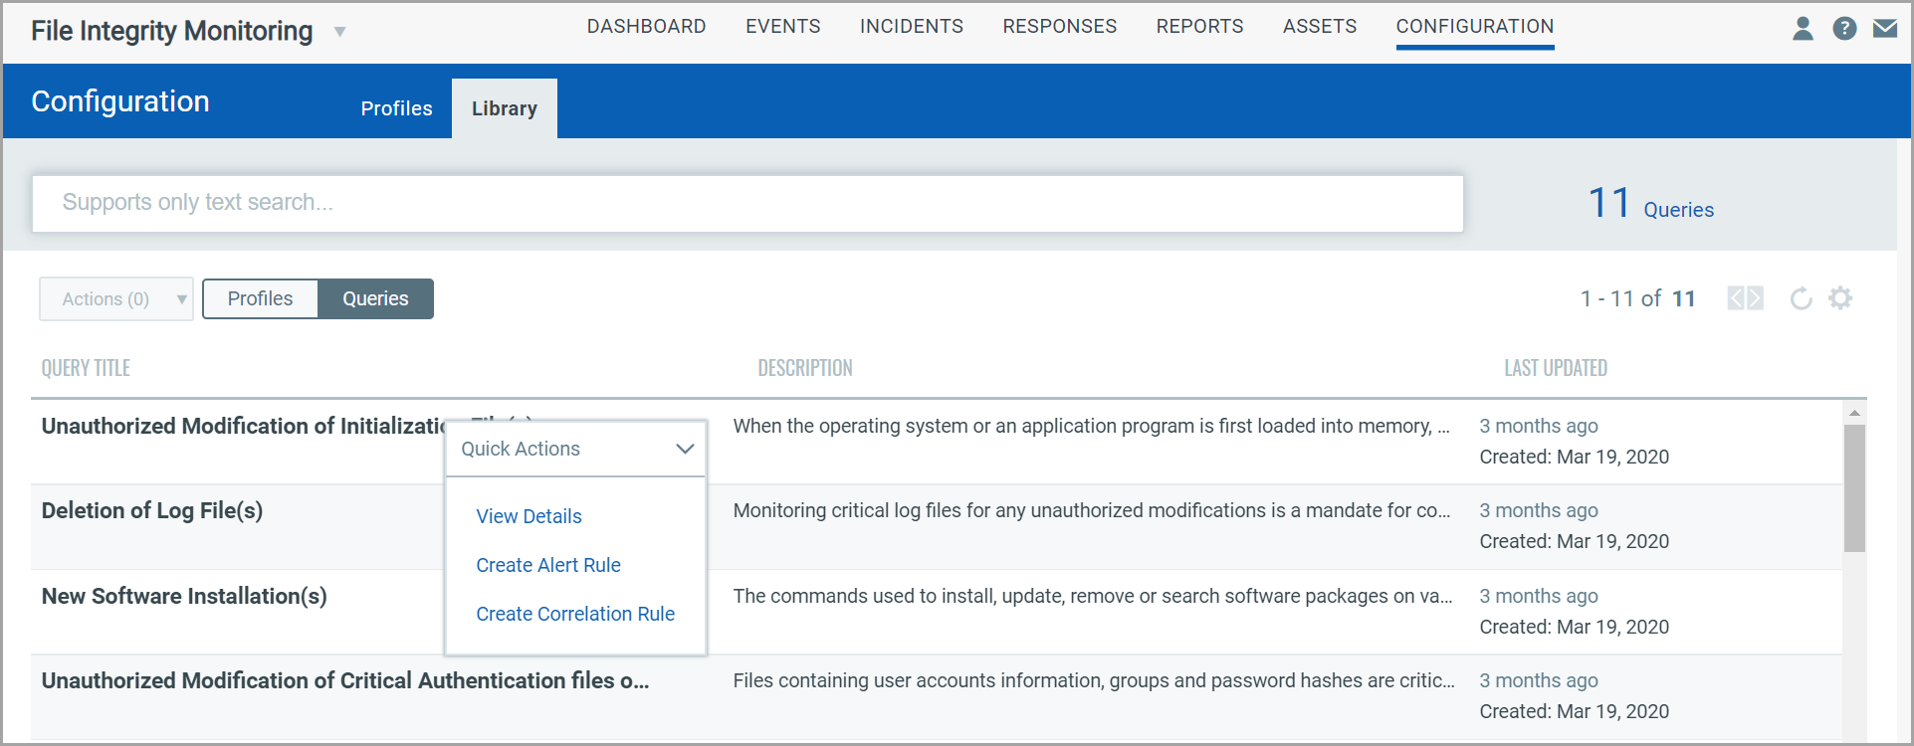The image size is (1914, 746).
Task: Click the vertical scrollbar thumb
Action: tap(1854, 488)
